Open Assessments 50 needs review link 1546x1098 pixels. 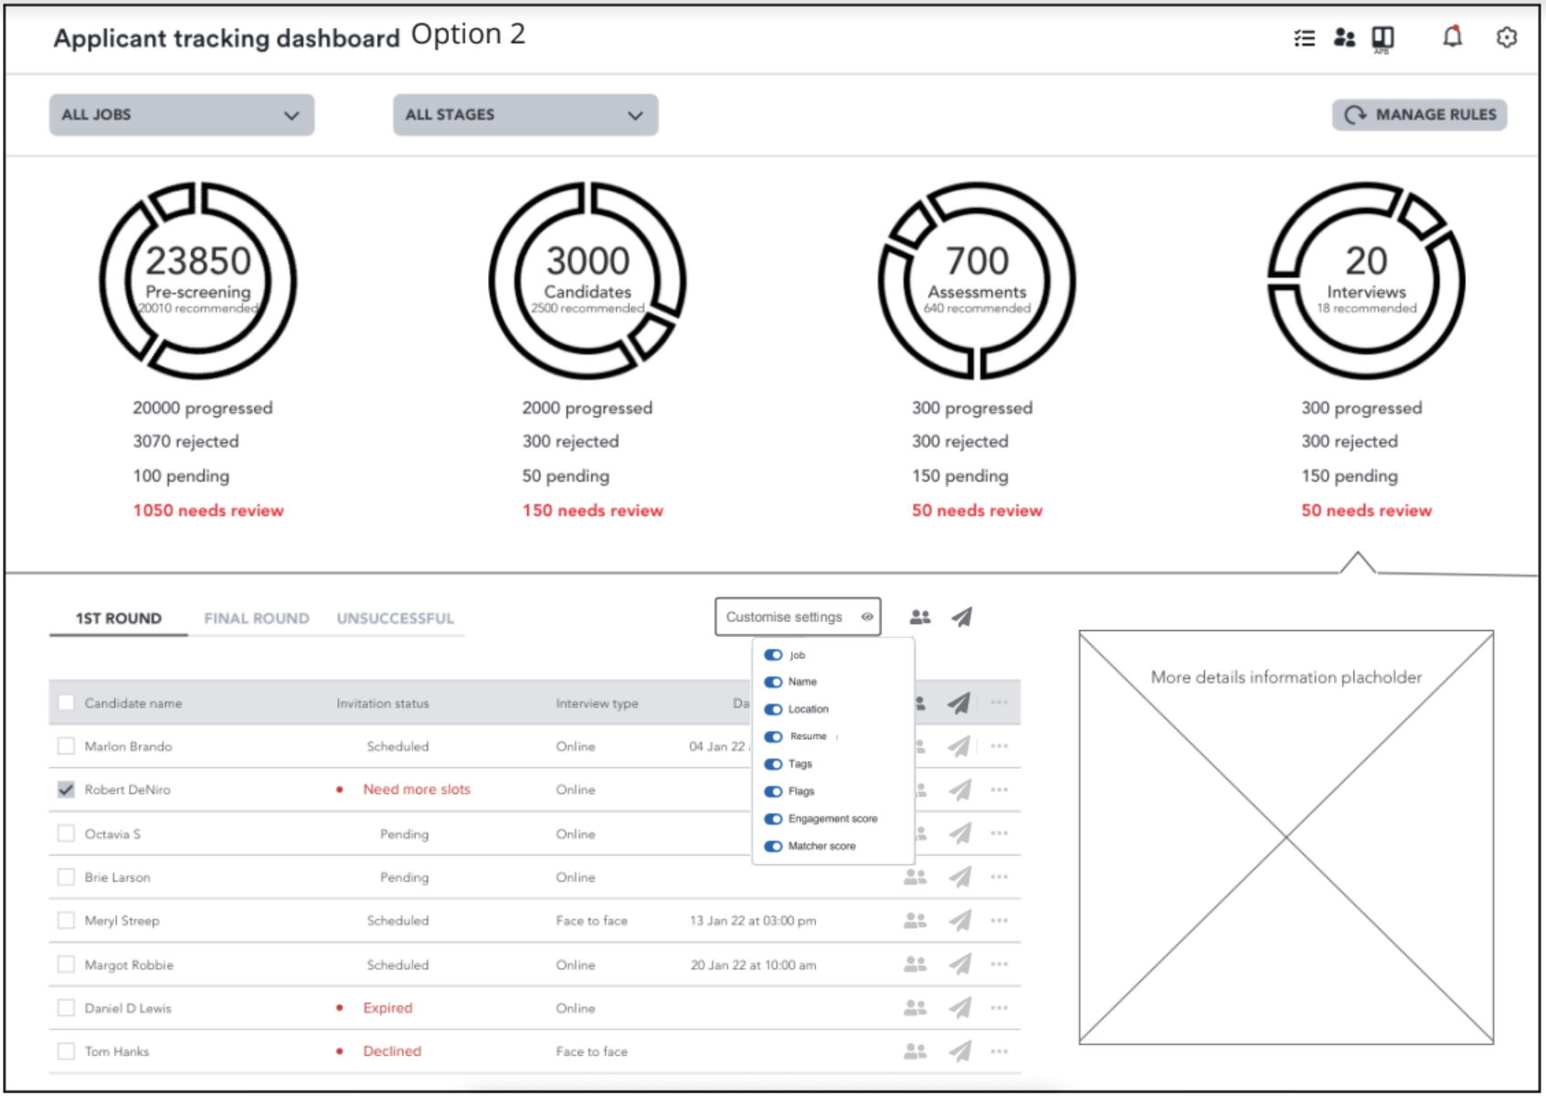tap(977, 511)
